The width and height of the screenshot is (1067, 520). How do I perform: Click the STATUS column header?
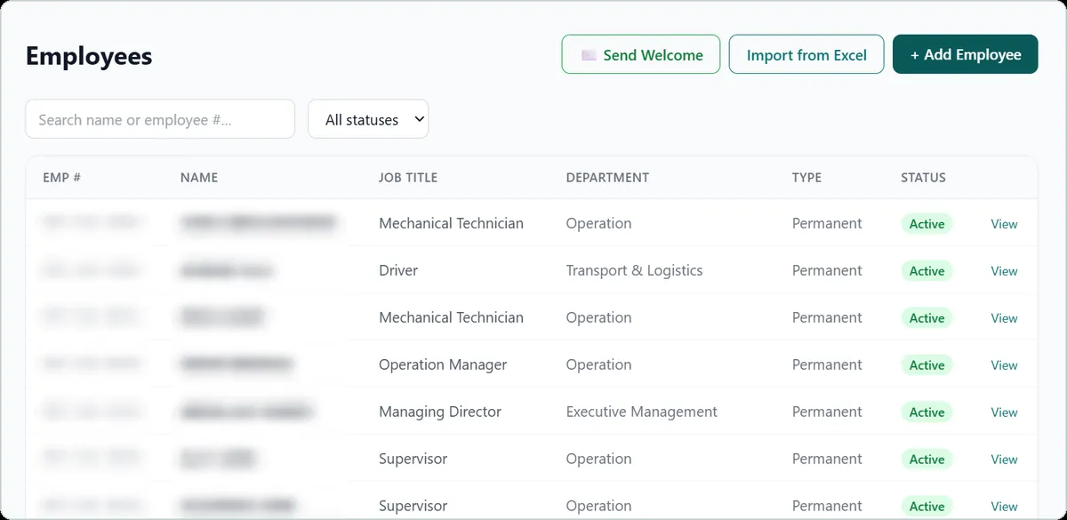click(923, 177)
